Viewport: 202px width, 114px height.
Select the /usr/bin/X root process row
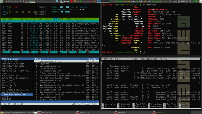50,28
